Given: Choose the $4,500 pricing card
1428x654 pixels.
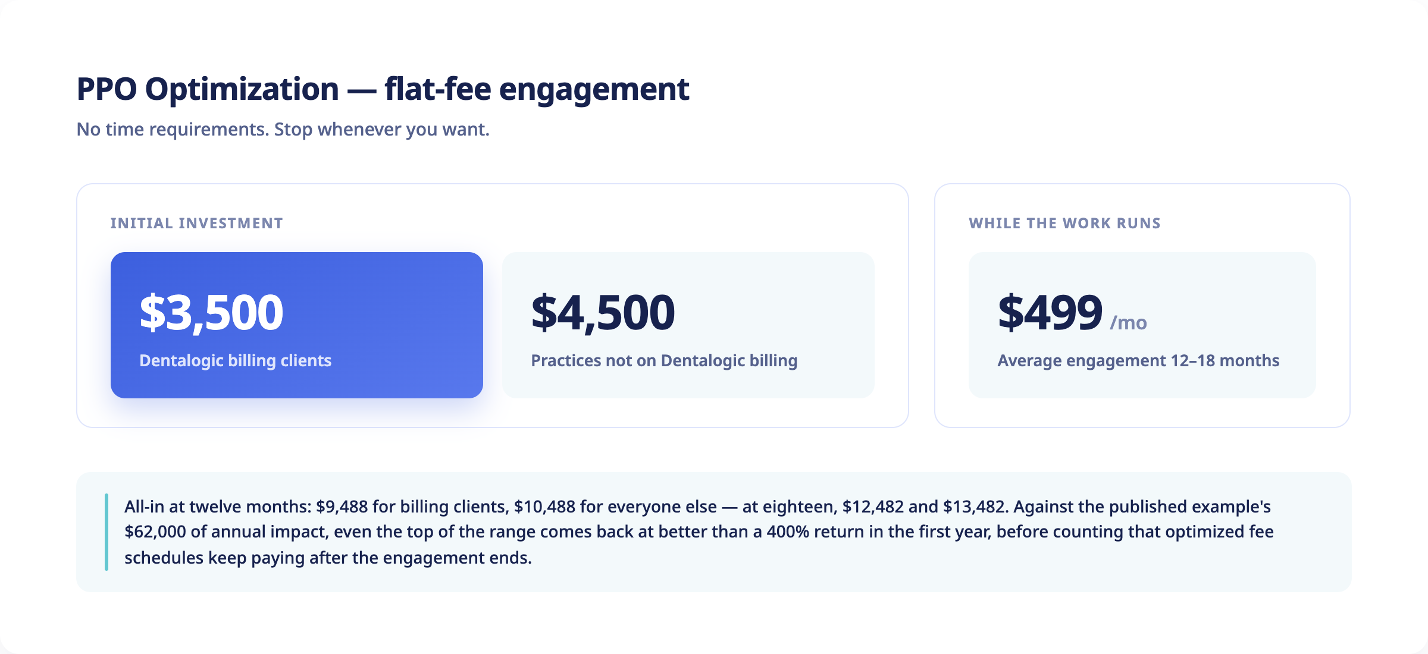Looking at the screenshot, I should (x=688, y=325).
